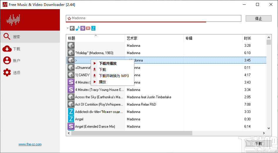Click the 4:17 duration cell

(247, 75)
